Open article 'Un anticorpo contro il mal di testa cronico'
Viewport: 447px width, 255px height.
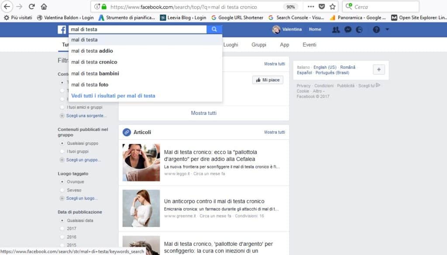214,201
